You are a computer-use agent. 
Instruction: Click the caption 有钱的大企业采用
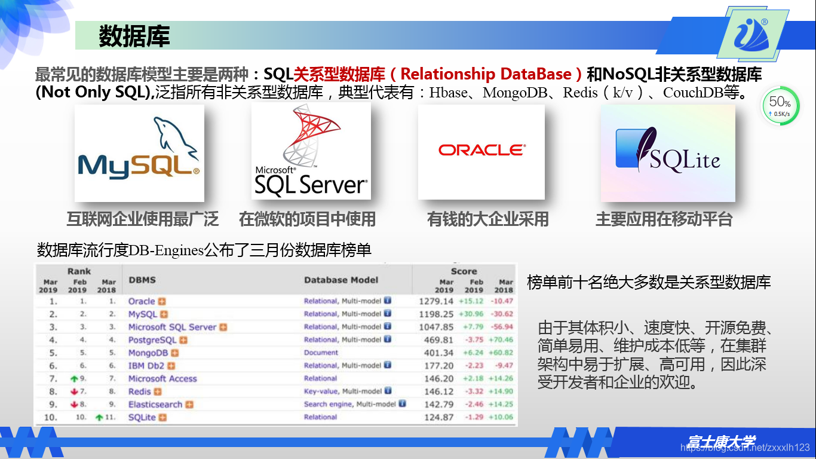click(487, 219)
